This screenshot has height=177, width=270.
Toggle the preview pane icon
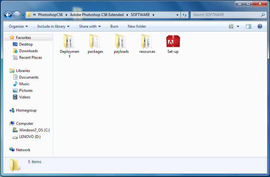click(249, 26)
